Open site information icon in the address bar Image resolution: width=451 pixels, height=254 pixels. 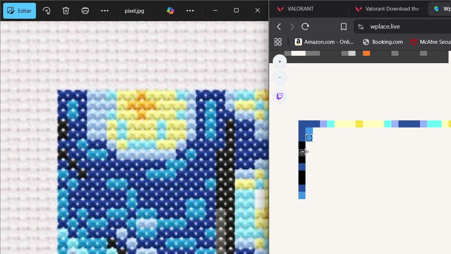point(360,26)
